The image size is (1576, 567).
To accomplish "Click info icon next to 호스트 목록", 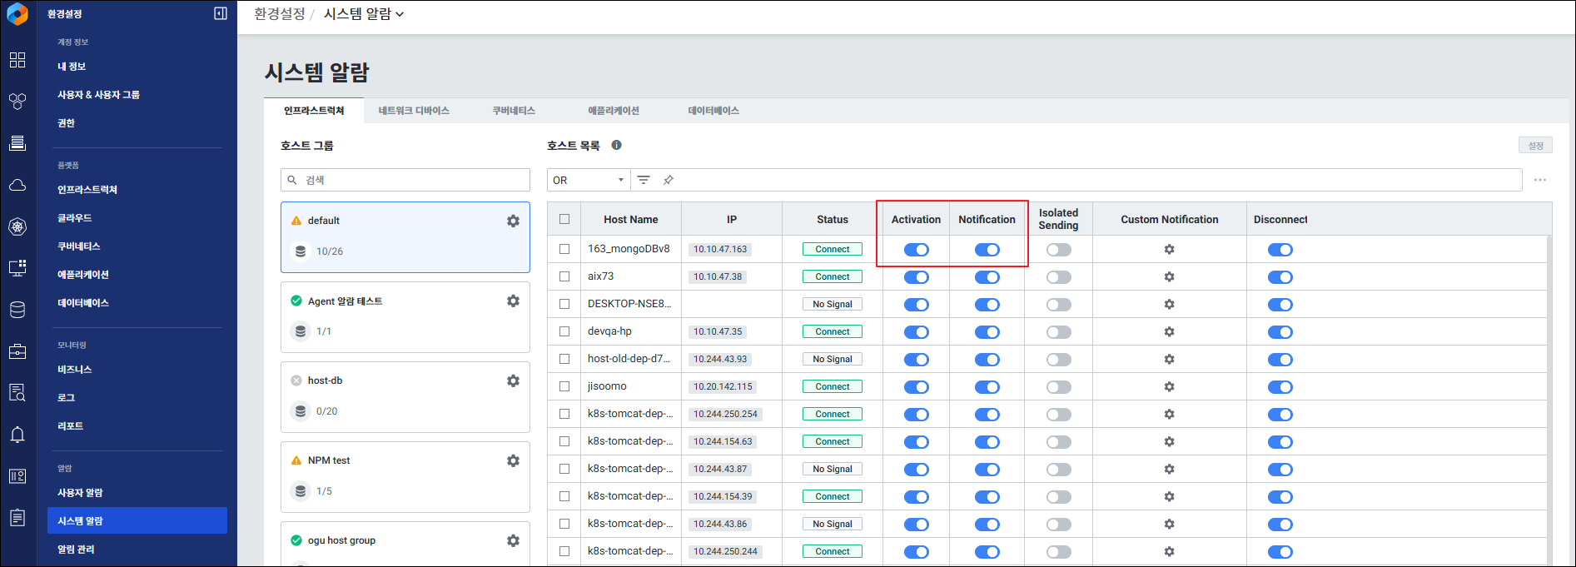I will [x=616, y=145].
